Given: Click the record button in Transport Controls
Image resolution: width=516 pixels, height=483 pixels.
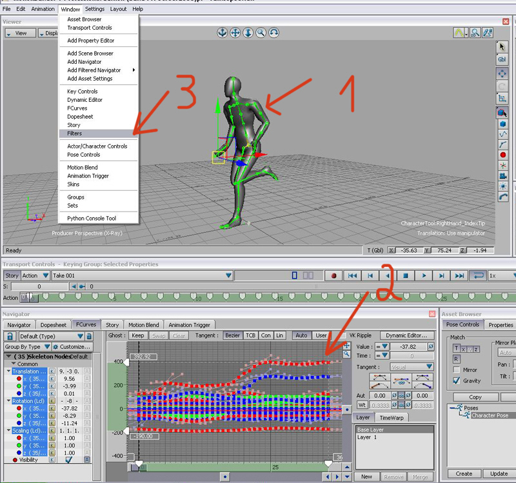Looking at the screenshot, I should [334, 276].
